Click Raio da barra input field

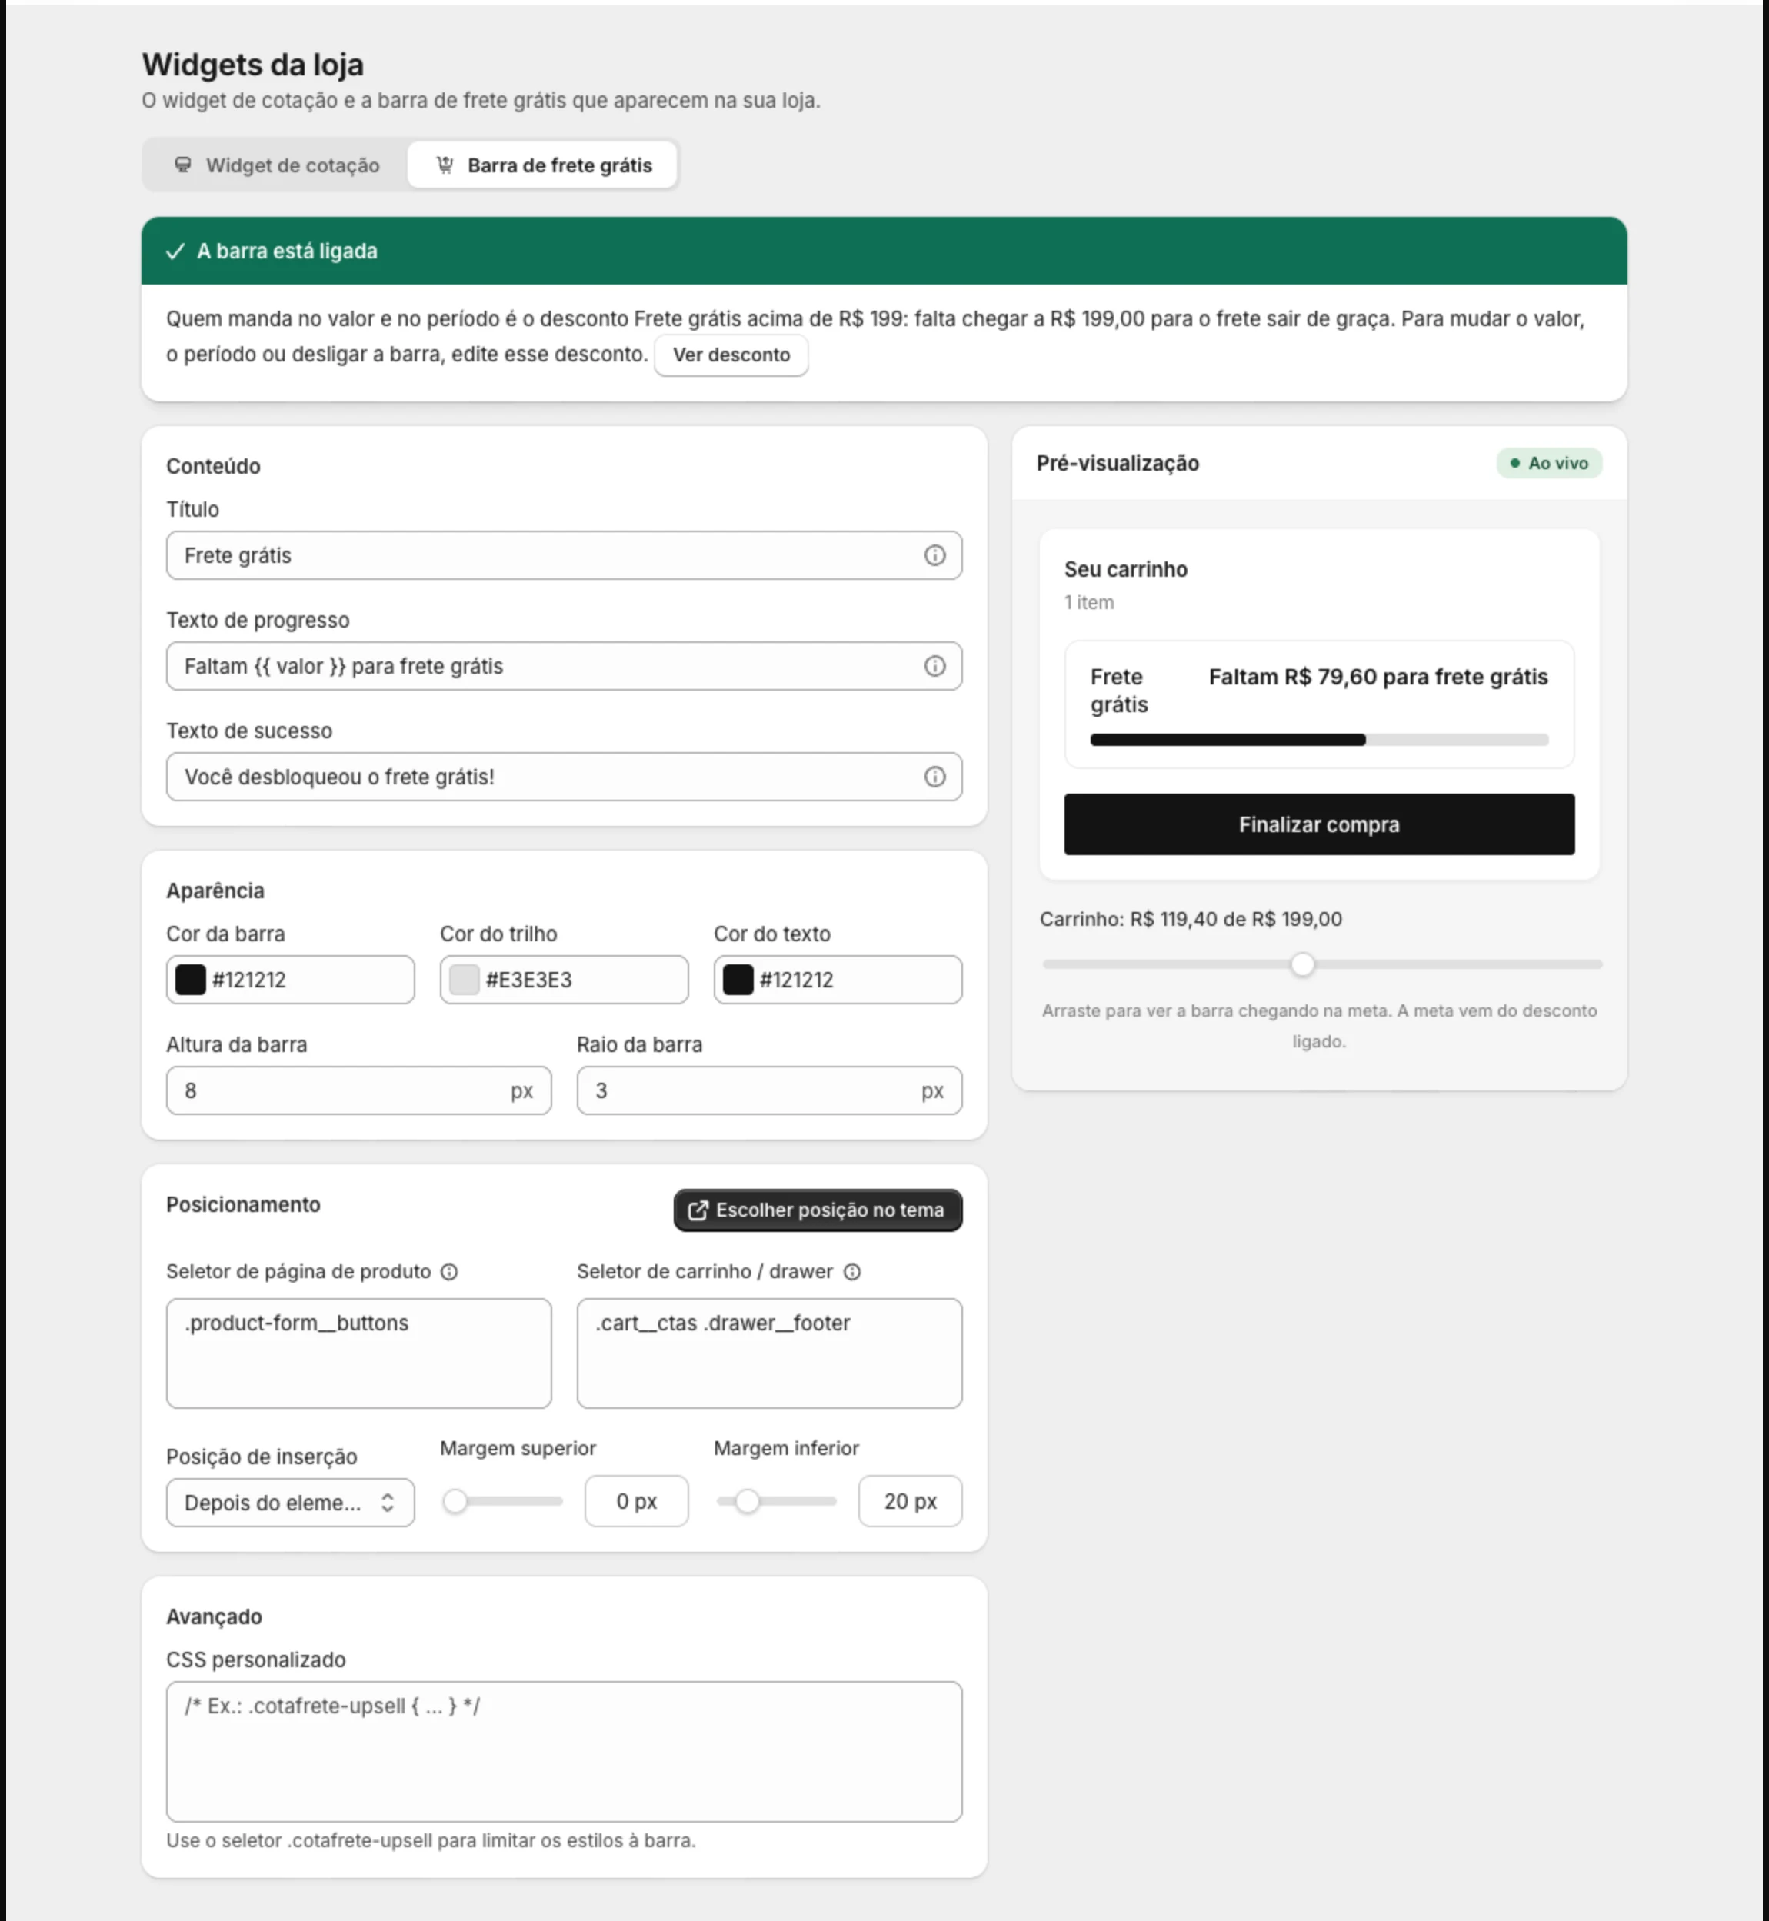[770, 1090]
